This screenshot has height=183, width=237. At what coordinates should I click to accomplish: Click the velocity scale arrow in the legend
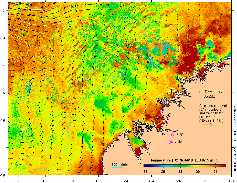(x=208, y=125)
